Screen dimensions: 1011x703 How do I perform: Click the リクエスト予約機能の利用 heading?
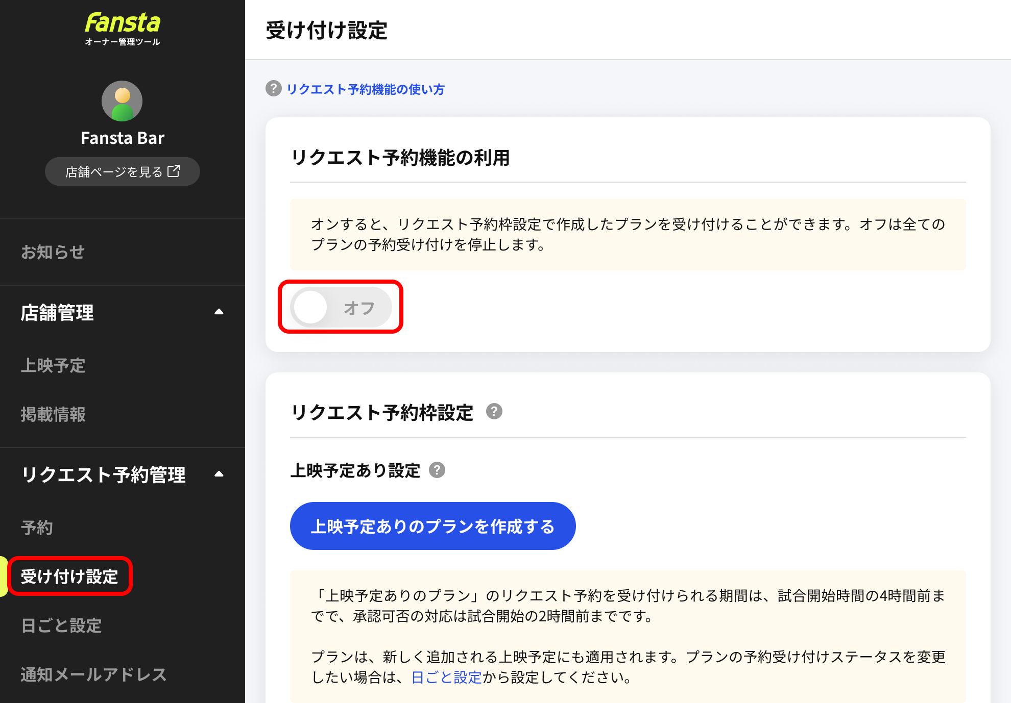click(400, 158)
